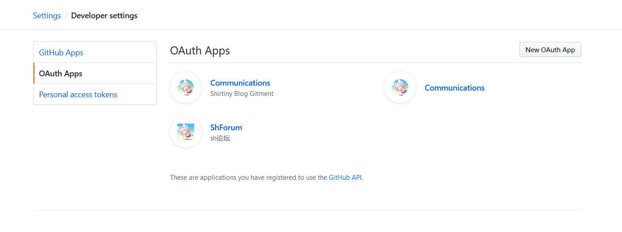This screenshot has width=622, height=232.
Task: Click the orange active marker beside OAuth Apps
Action: 34,74
